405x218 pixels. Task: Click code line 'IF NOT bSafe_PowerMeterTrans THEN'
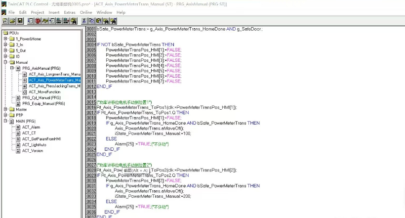pyautogui.click(x=135, y=45)
